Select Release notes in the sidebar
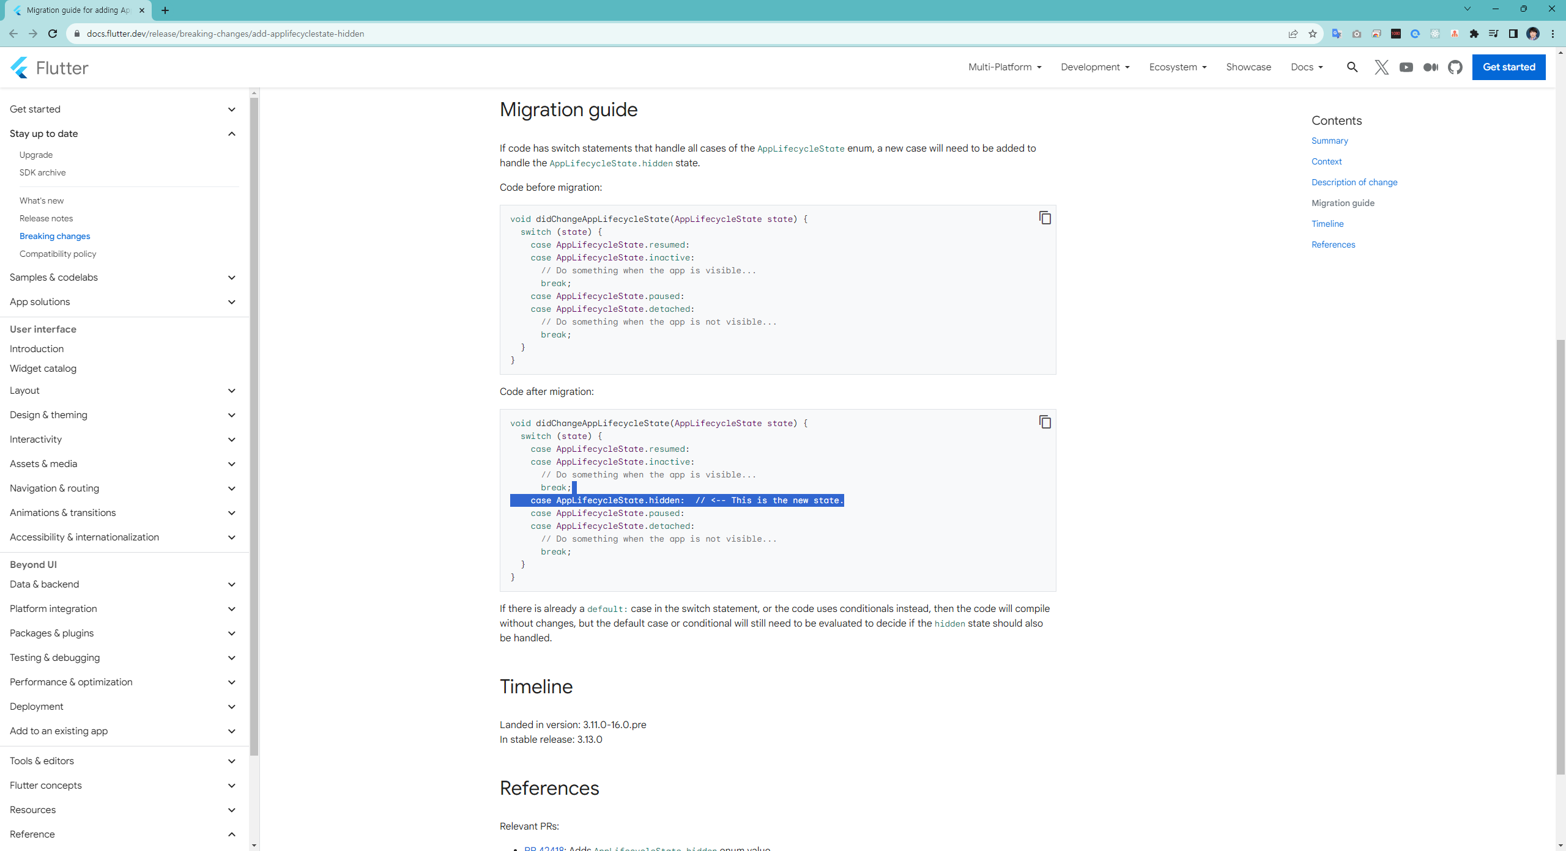The height and width of the screenshot is (851, 1566). click(x=46, y=218)
